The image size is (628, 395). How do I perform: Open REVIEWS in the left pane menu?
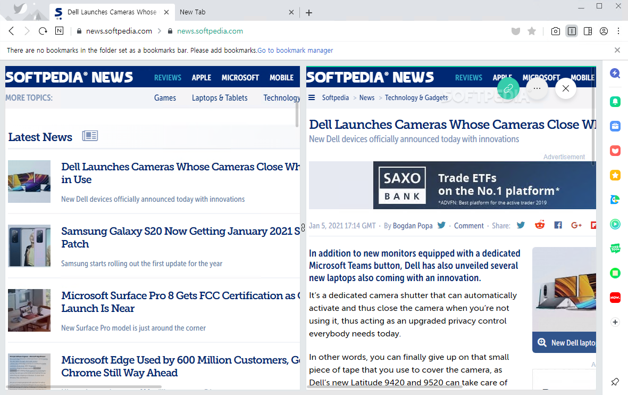(168, 77)
